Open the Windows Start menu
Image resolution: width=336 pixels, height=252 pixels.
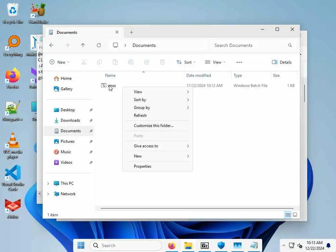coord(81,245)
